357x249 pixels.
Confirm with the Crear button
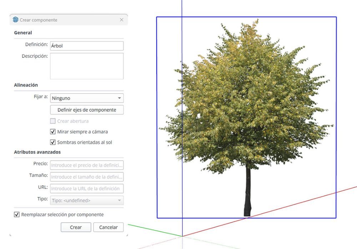click(x=75, y=227)
